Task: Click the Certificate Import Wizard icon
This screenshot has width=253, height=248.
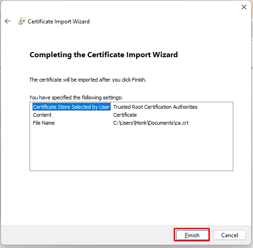Action: (x=22, y=21)
